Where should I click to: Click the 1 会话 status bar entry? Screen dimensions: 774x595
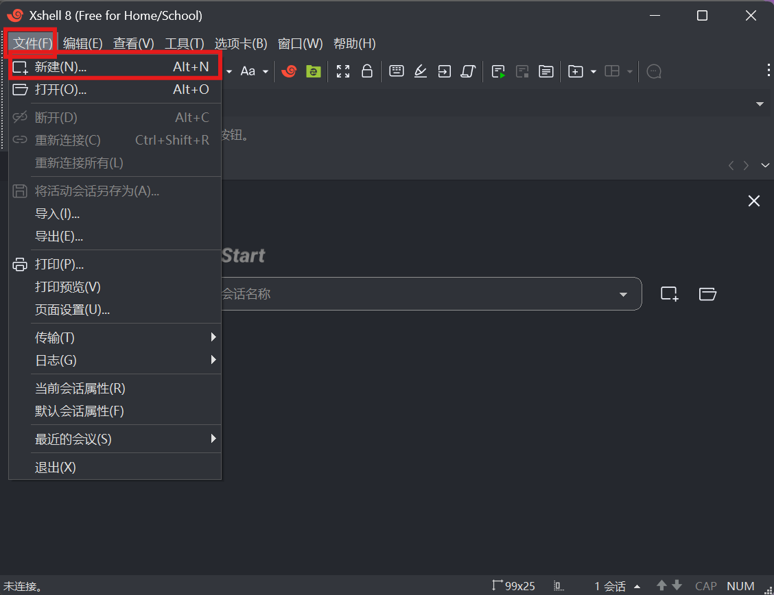click(x=610, y=586)
